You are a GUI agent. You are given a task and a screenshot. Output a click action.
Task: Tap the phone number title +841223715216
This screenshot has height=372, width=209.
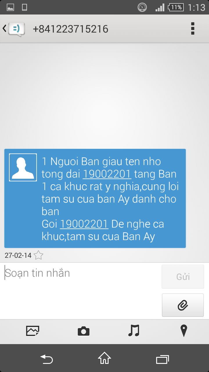click(x=71, y=29)
